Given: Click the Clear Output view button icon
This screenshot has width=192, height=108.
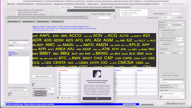Looking at the screenshot, I should click(x=53, y=76).
